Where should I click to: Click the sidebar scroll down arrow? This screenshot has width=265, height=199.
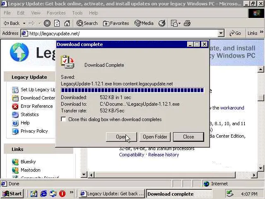[x=84, y=175]
